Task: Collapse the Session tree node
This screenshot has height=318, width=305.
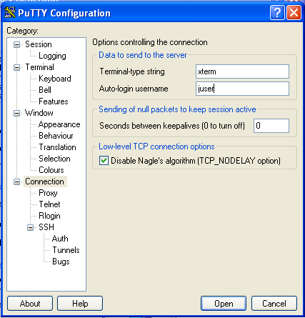Action: (x=16, y=44)
